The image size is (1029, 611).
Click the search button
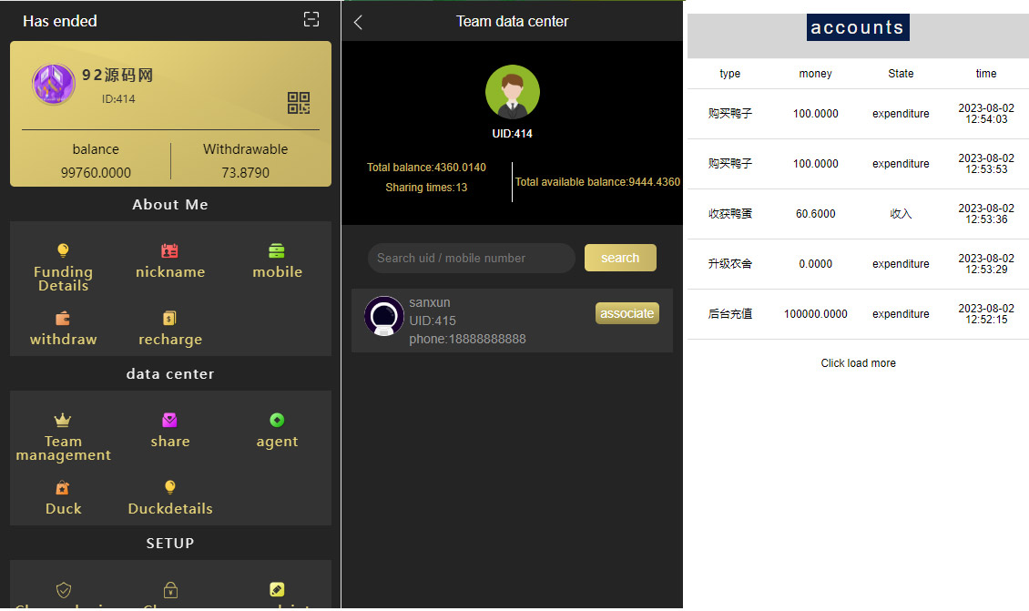(620, 258)
